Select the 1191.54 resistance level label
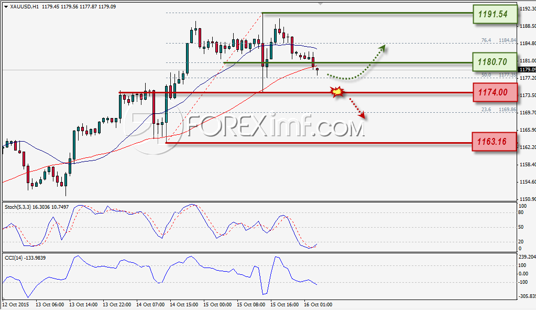The width and height of the screenshot is (536, 310). [x=495, y=14]
